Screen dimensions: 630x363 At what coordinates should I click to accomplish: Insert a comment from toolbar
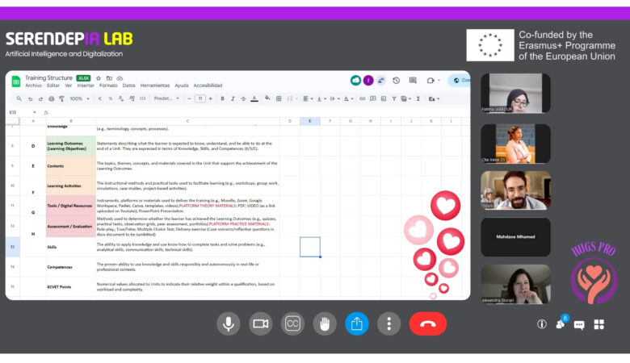pyautogui.click(x=373, y=98)
